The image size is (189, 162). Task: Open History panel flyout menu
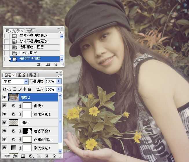(62, 32)
